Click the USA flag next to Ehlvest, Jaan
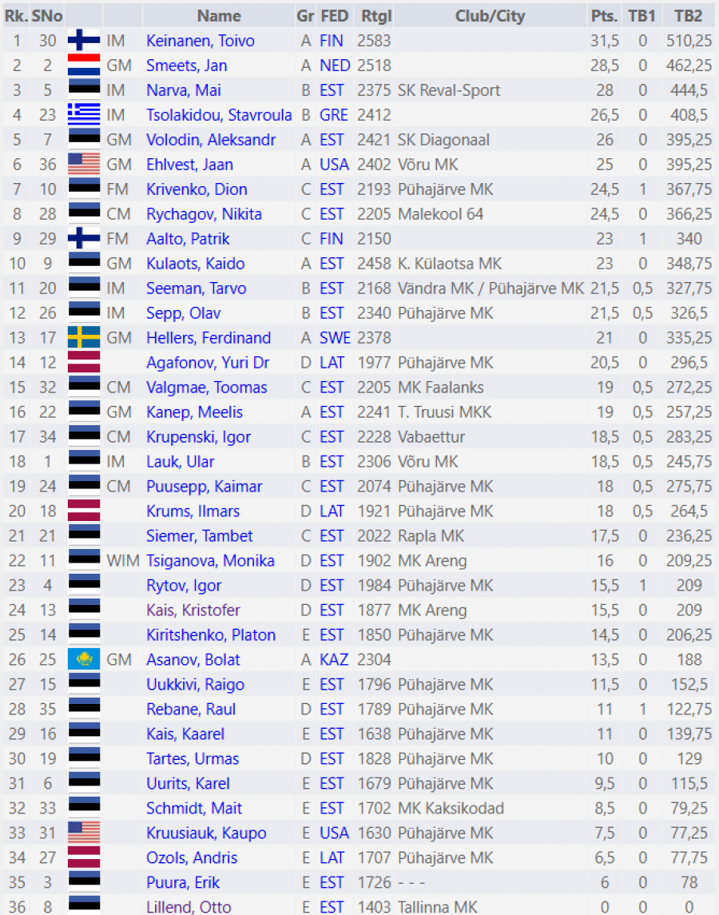The width and height of the screenshot is (719, 915). click(83, 165)
